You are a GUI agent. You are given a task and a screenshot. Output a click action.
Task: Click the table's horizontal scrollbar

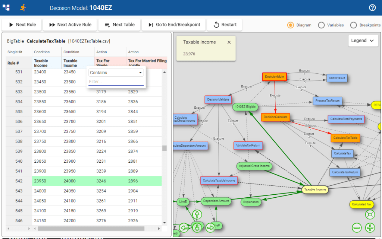[91, 228]
